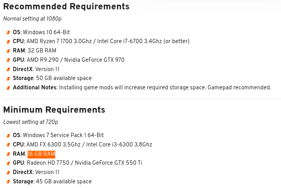
Task: Click the 50 GB available space text
Action: (64, 78)
